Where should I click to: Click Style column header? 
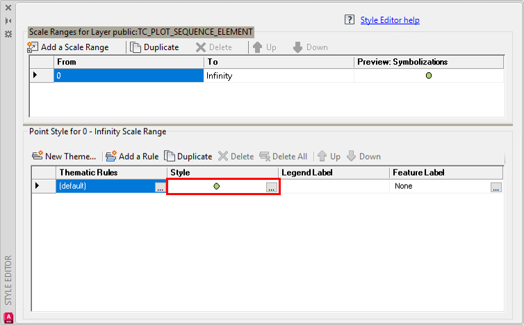point(222,173)
